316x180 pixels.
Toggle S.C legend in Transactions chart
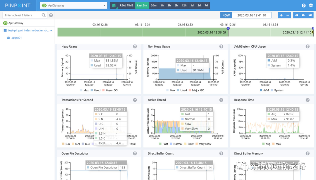coord(66,144)
